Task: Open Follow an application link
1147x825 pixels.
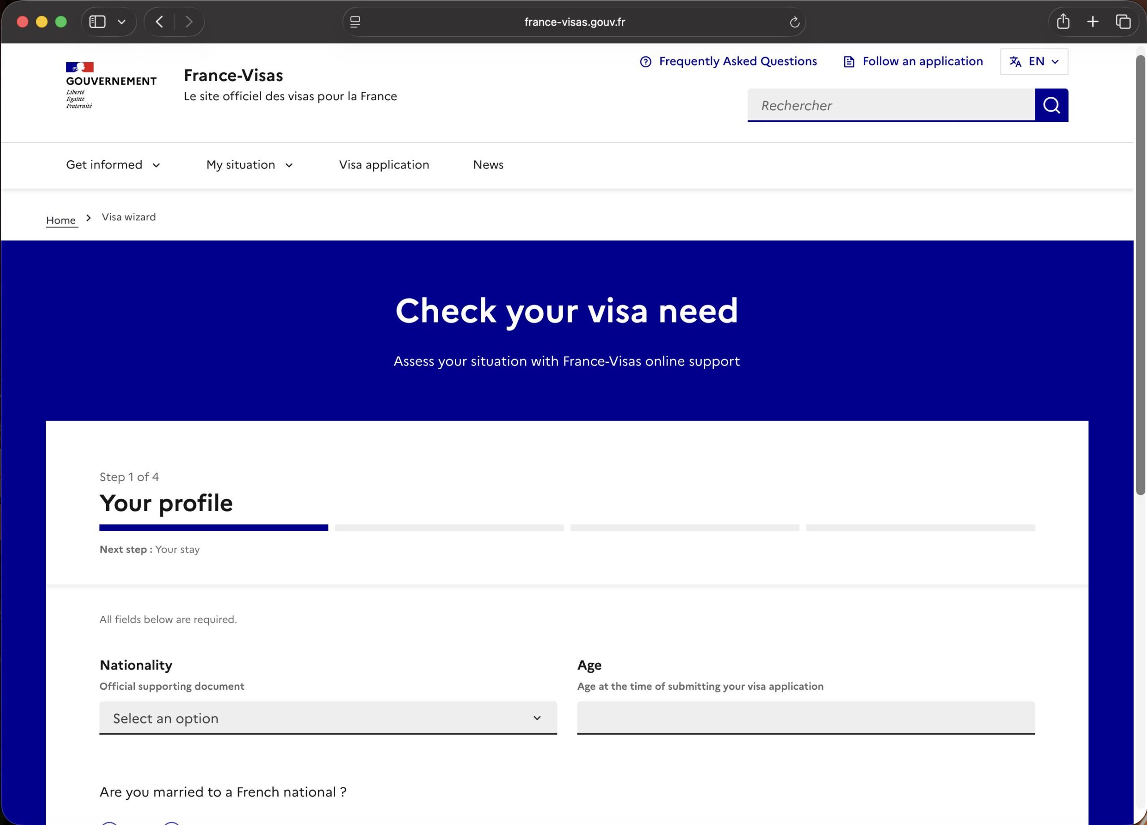Action: [x=923, y=61]
